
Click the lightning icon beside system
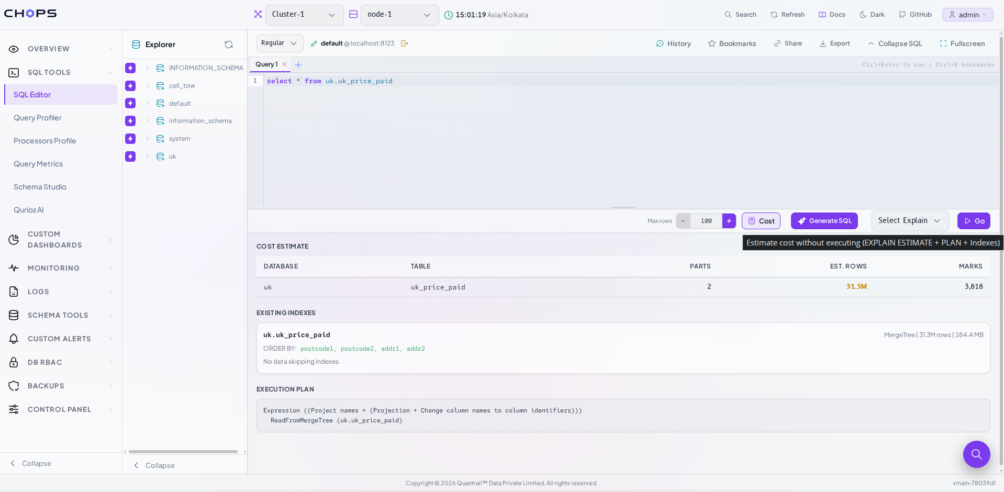(130, 139)
